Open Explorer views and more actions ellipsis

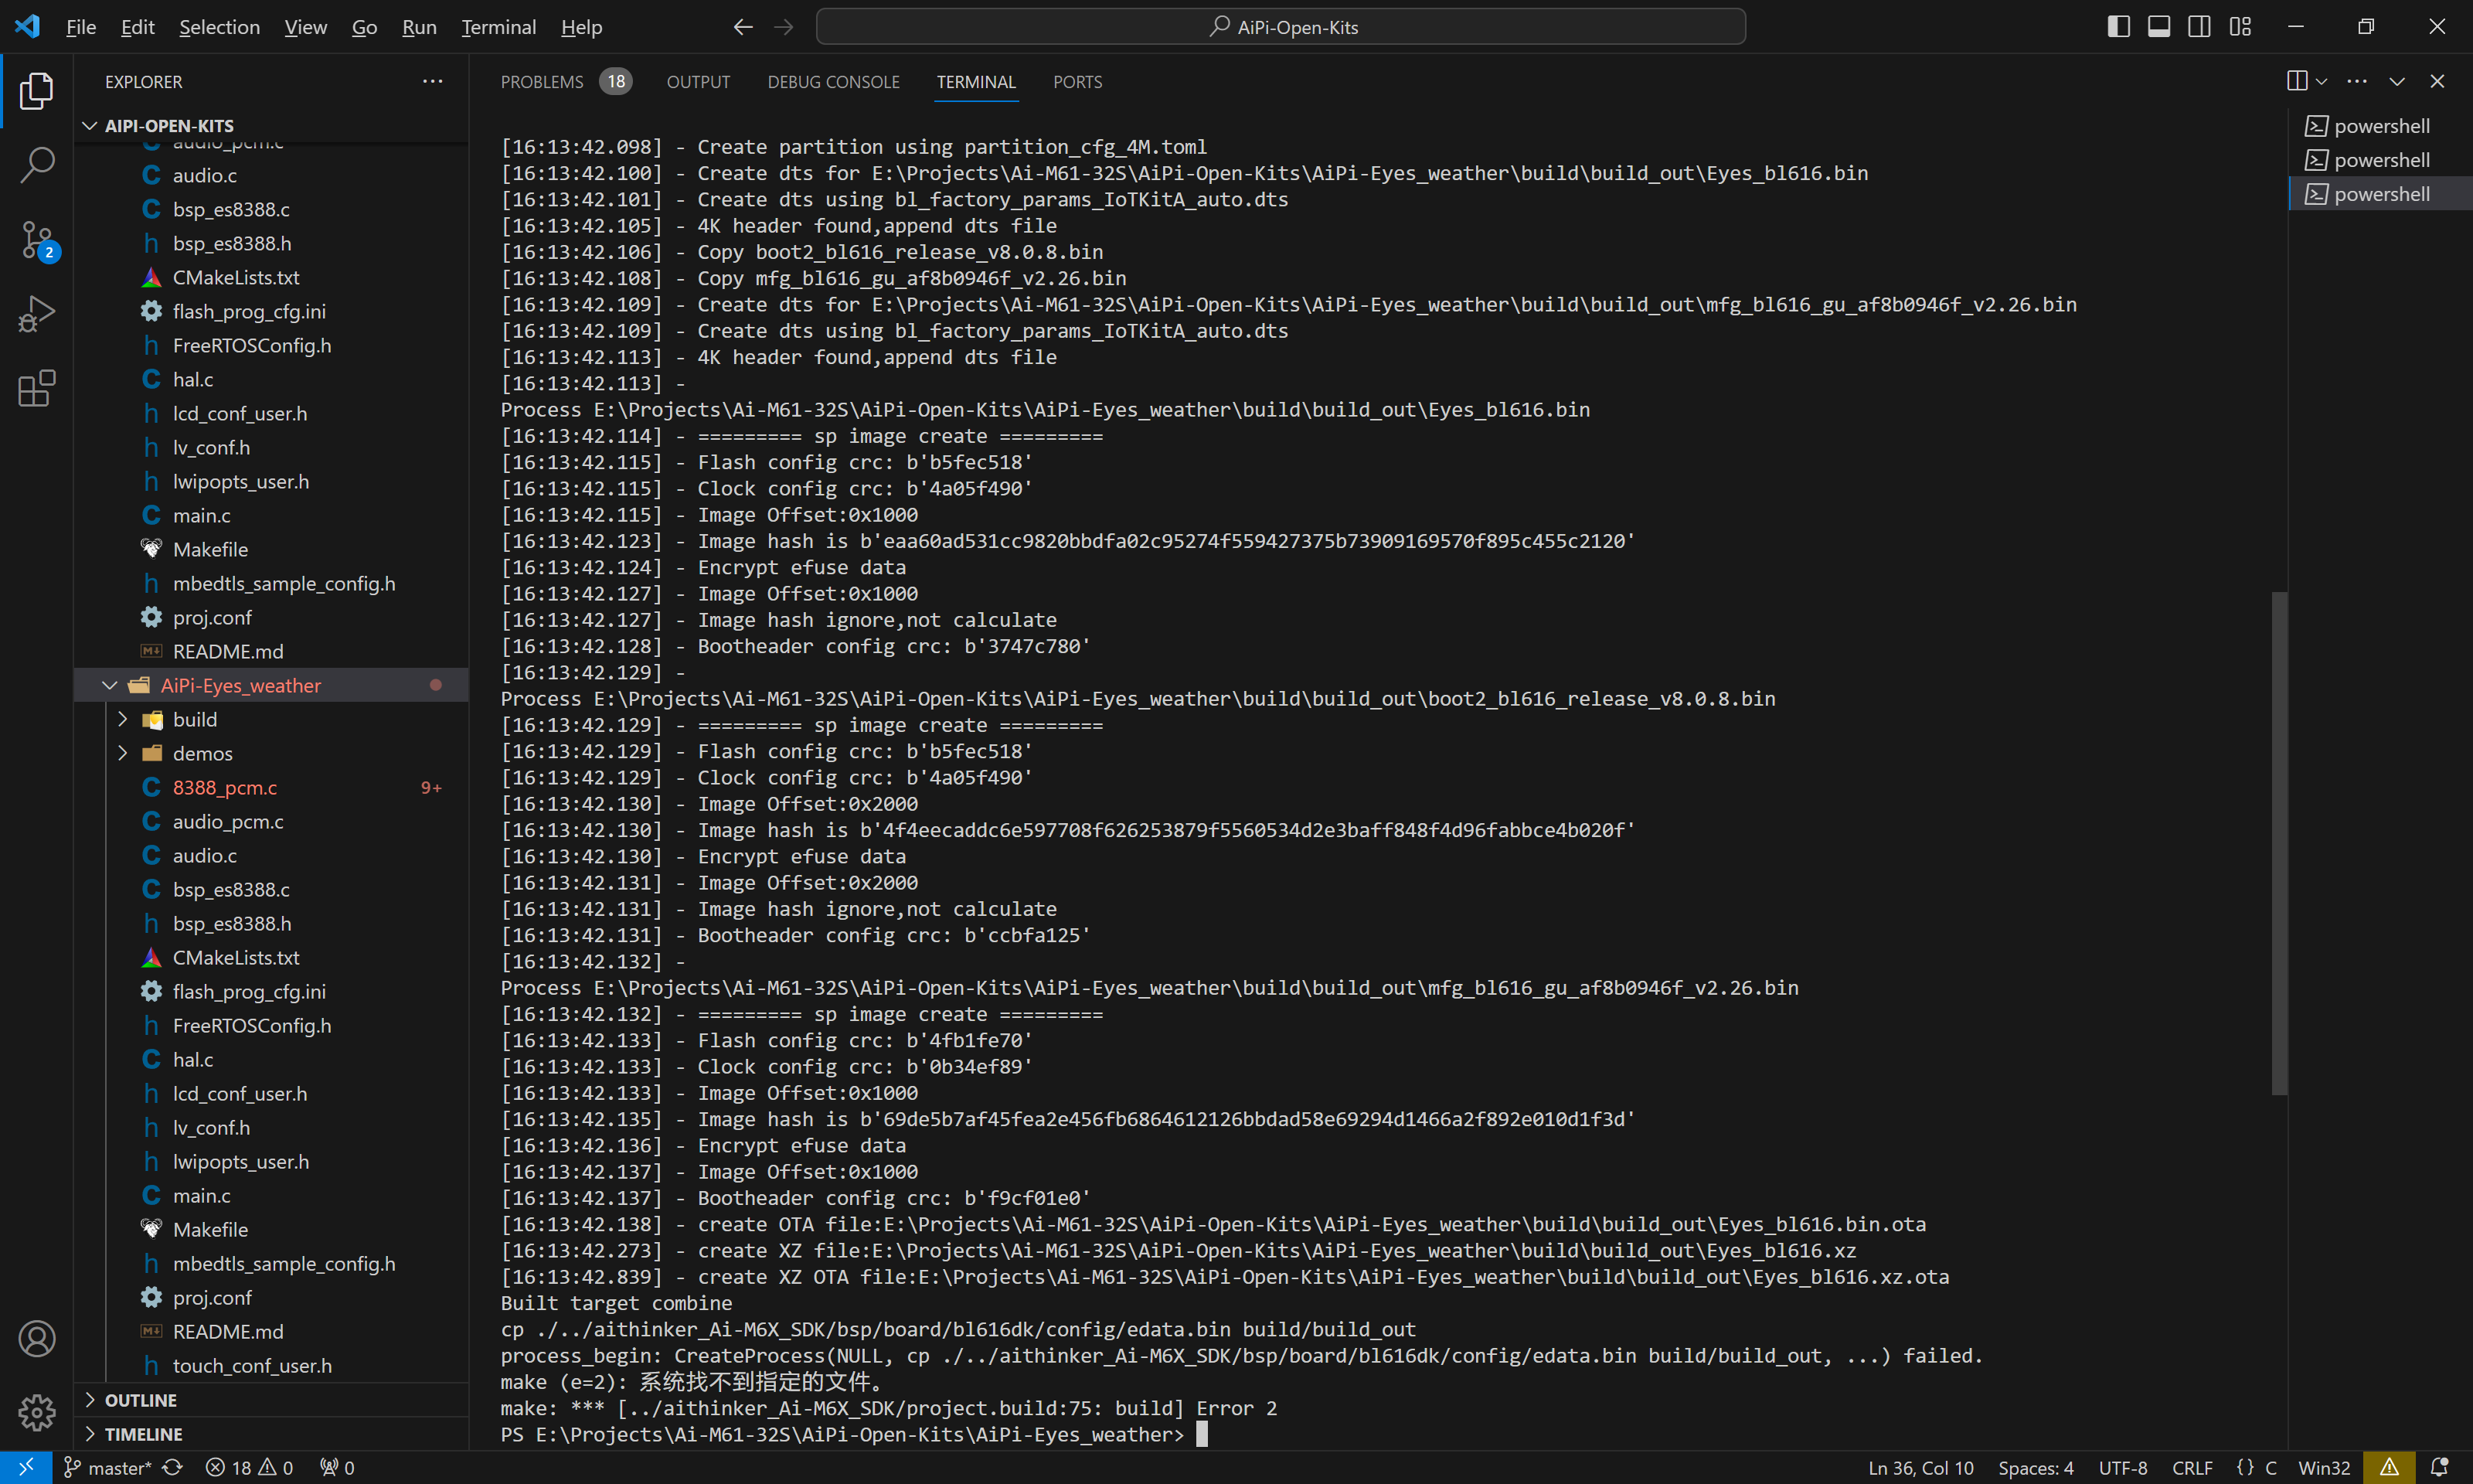[x=432, y=81]
